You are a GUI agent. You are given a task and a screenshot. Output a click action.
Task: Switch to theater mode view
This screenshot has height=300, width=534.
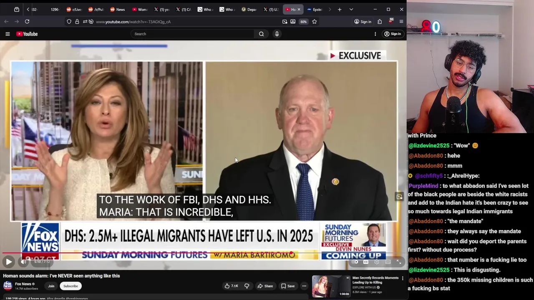388,262
